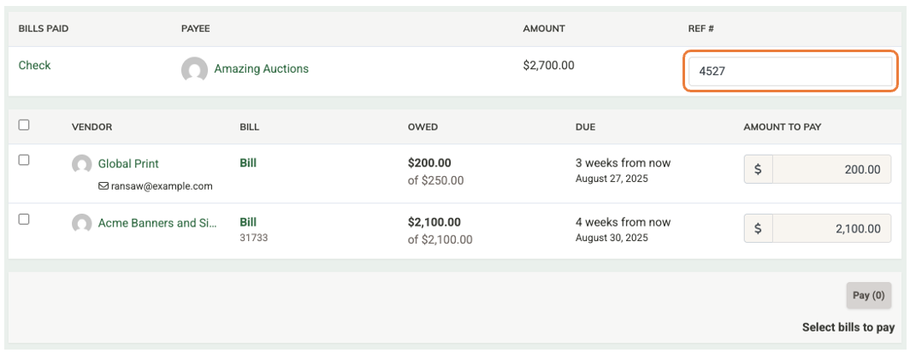Open Bill 31733 link for Acme Banners
This screenshot has width=910, height=353.
click(248, 222)
